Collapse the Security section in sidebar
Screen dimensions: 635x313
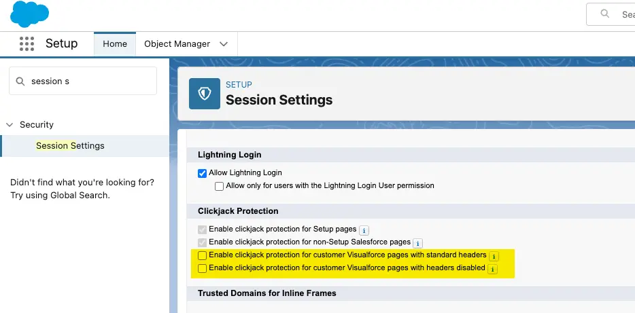10,125
